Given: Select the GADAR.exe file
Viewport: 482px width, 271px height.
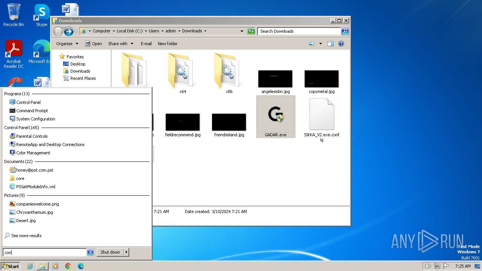Looking at the screenshot, I should pos(276,117).
